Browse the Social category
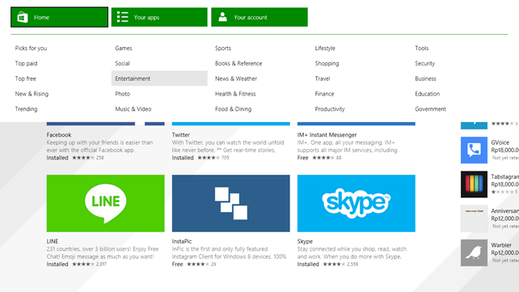 [122, 63]
